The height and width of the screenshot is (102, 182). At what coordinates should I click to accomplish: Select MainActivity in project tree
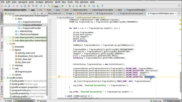[x=26, y=31]
